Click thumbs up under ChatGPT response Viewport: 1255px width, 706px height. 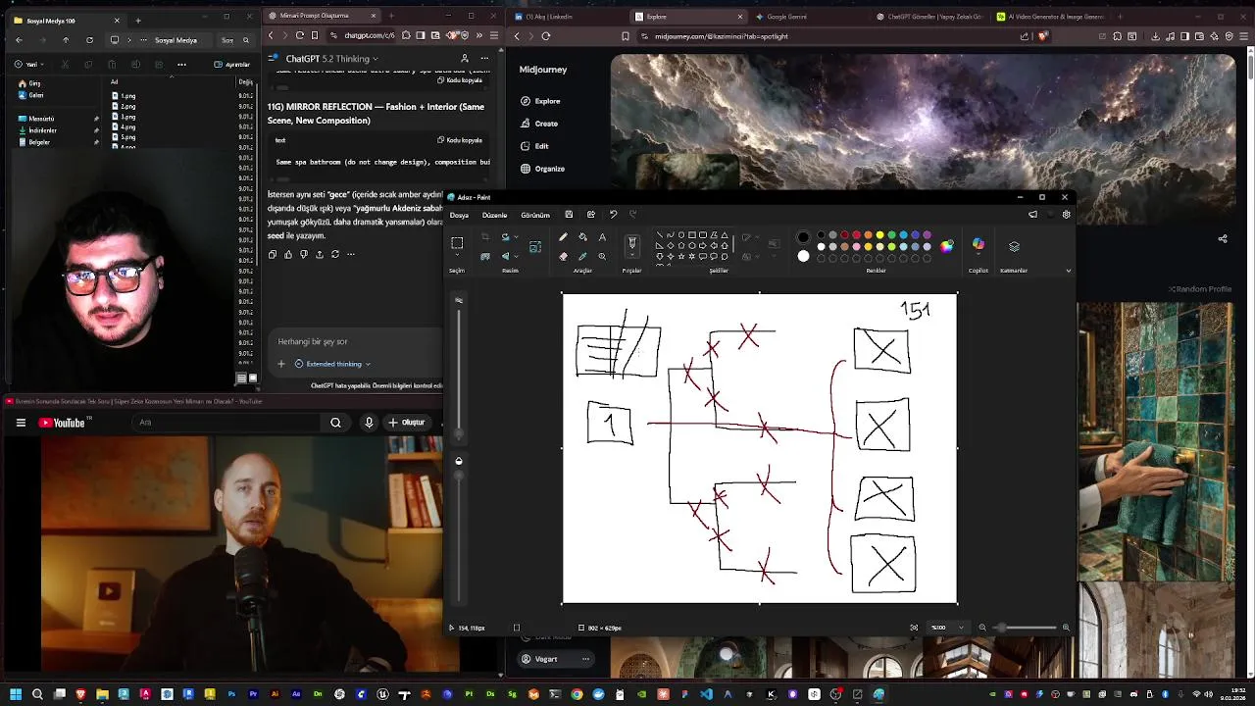tap(288, 254)
